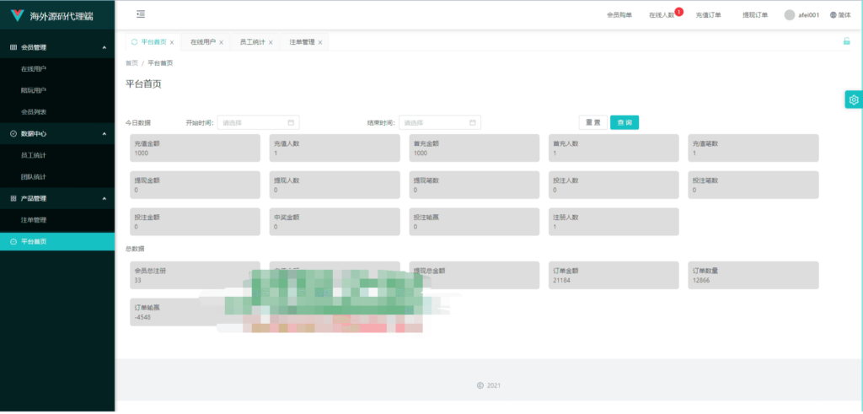Viewport: 863px width, 414px height.
Task: Switch to the 平台首页 tab
Action: (x=153, y=42)
